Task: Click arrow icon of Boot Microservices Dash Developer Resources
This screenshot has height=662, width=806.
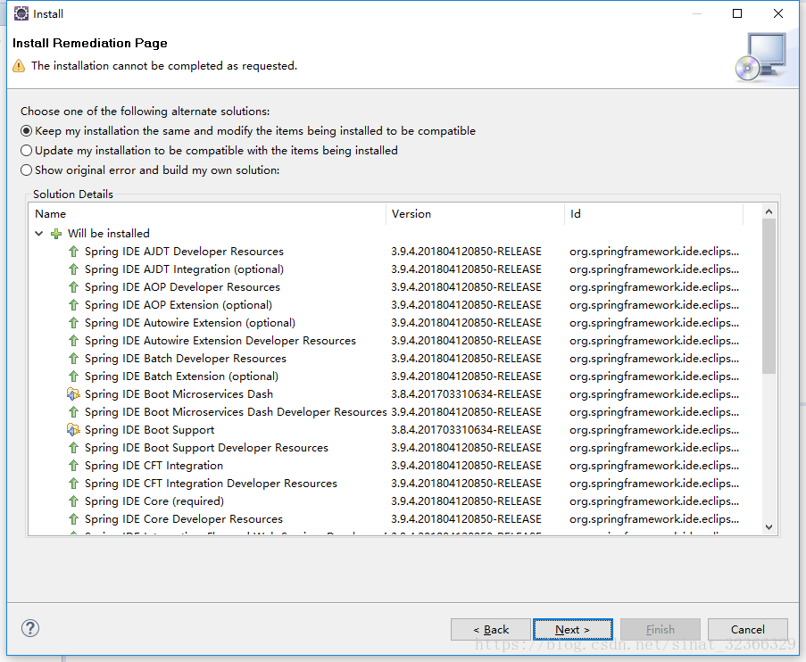Action: tap(73, 411)
